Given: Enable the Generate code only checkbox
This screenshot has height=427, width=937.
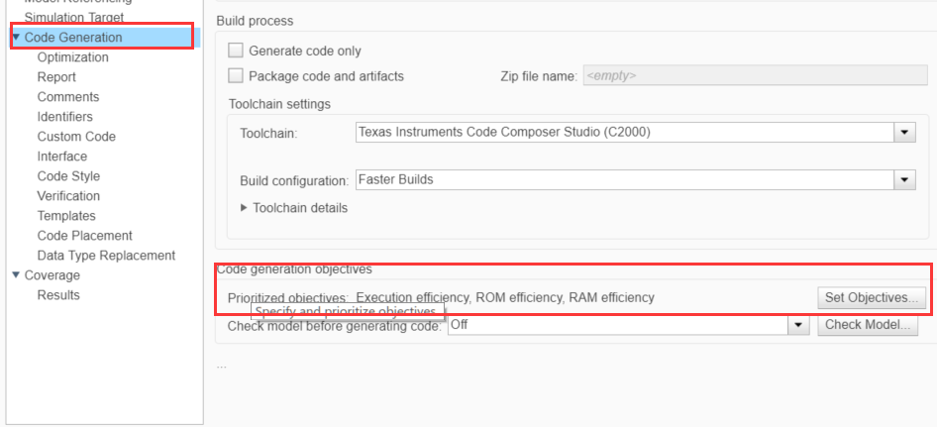Looking at the screenshot, I should [236, 51].
